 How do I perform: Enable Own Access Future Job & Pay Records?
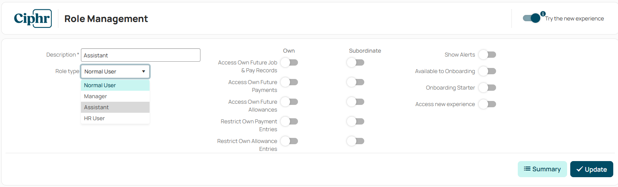(289, 62)
